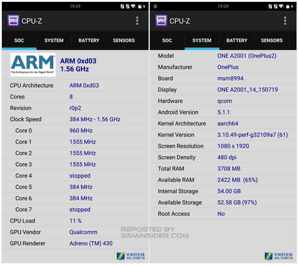
Task: Open BATTERY tab in right screen
Action: [x=237, y=40]
